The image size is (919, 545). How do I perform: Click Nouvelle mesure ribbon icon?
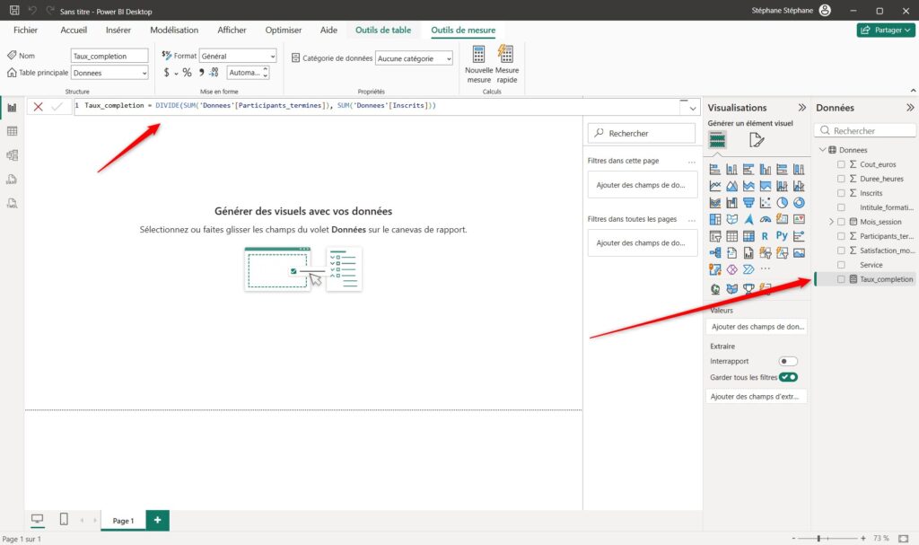coord(479,64)
